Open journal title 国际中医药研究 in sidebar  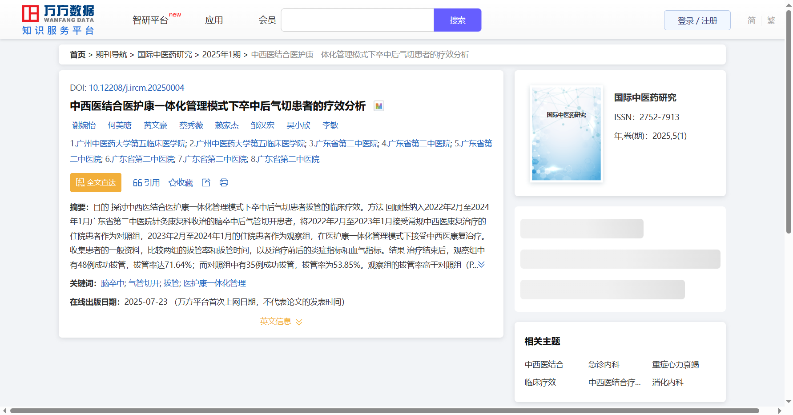[x=645, y=97]
